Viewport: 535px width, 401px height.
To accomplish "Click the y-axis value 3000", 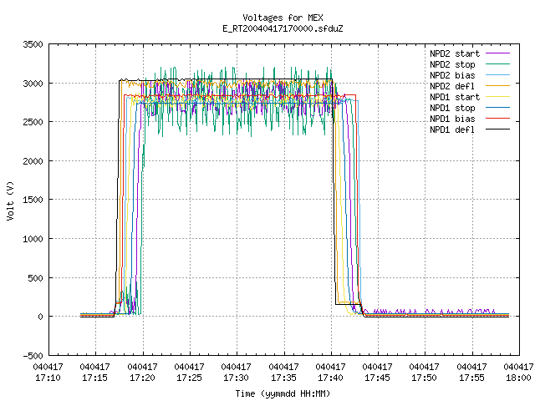I will (x=33, y=84).
